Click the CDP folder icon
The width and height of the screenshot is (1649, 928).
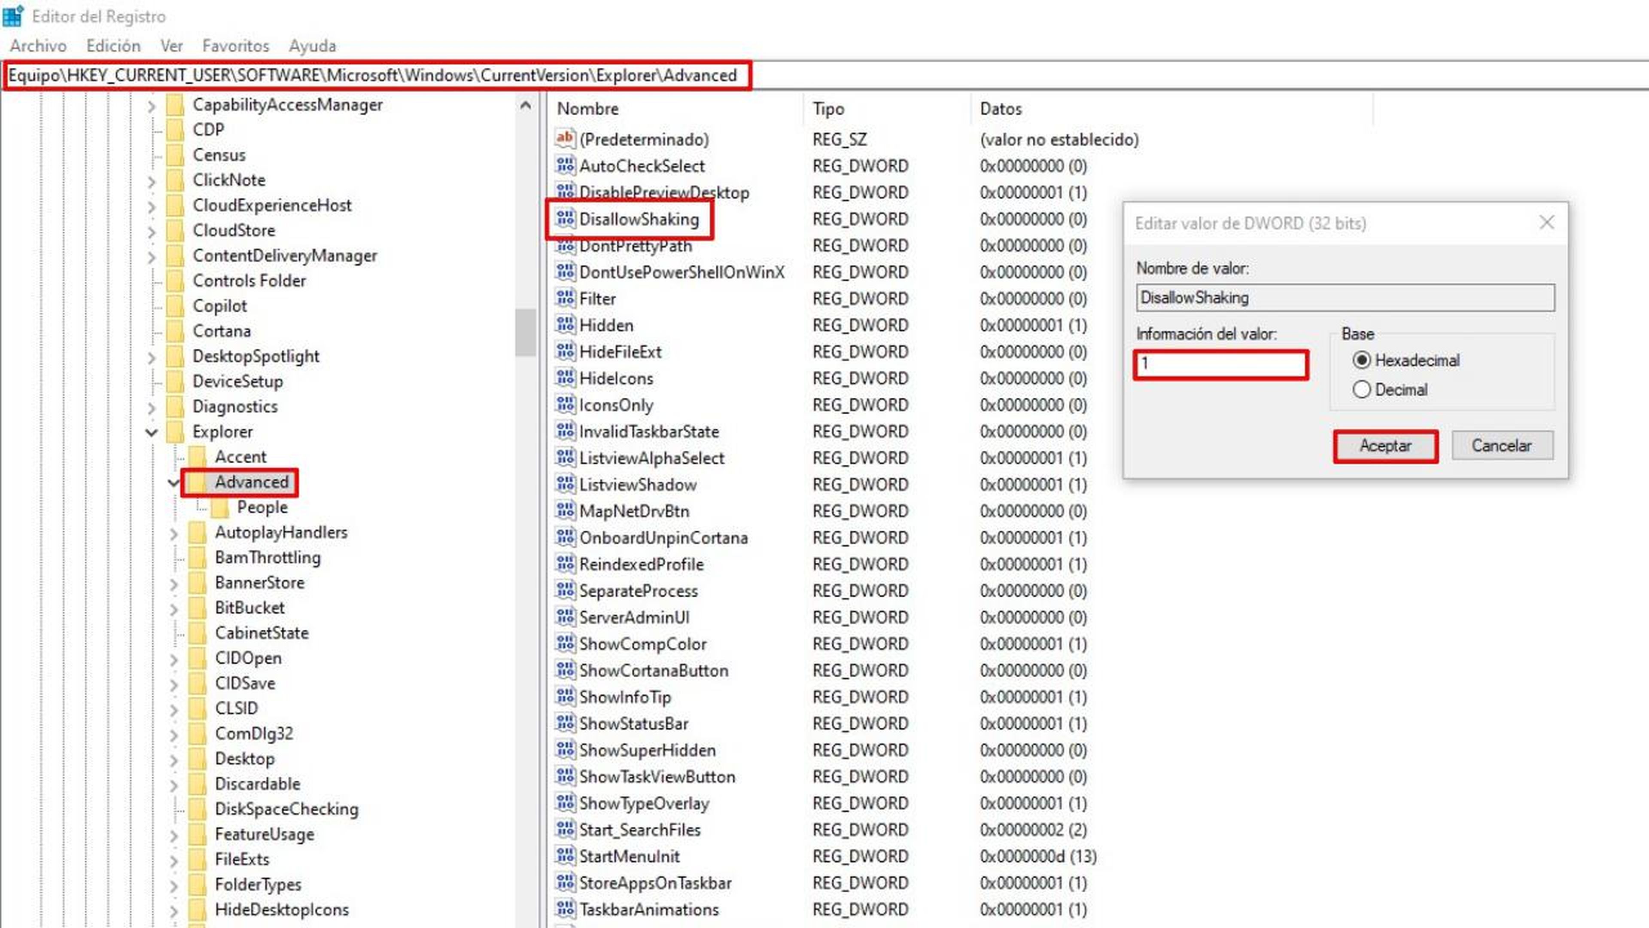[x=175, y=129]
